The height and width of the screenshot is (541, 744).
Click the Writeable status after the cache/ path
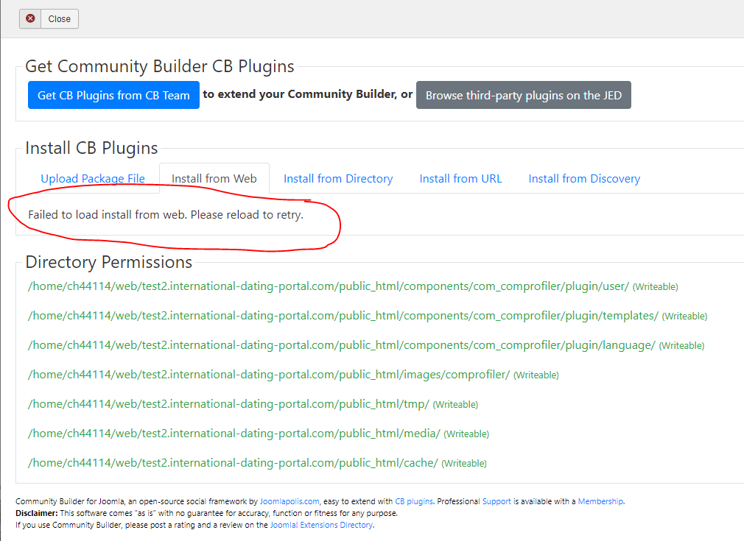coord(464,463)
